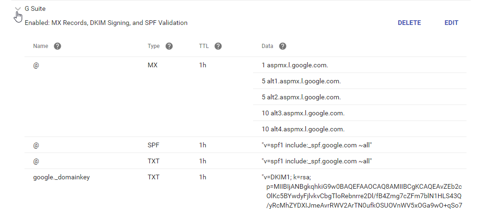
Task: Open help icon next to Data
Action: click(282, 46)
